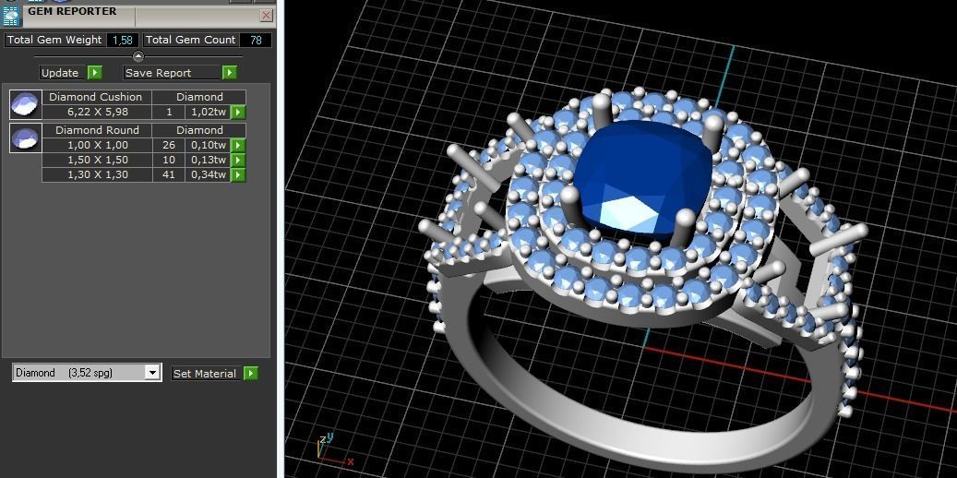Viewport: 957px width, 478px height.
Task: Click the Set Material button
Action: 207,374
